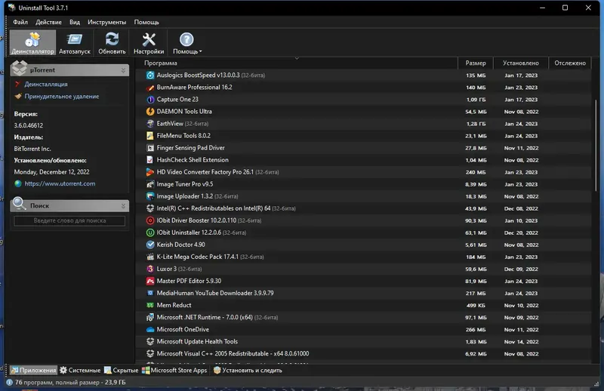Select the FileMenu Tools icon

[x=150, y=136]
